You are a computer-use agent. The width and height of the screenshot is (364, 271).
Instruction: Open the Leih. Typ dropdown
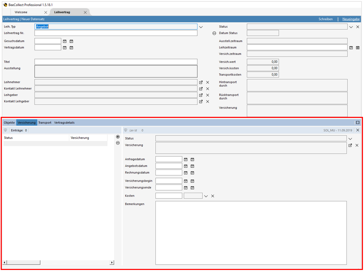(201, 27)
